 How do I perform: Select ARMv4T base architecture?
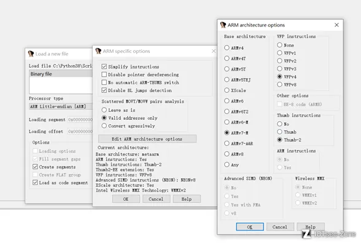pyautogui.click(x=227, y=58)
